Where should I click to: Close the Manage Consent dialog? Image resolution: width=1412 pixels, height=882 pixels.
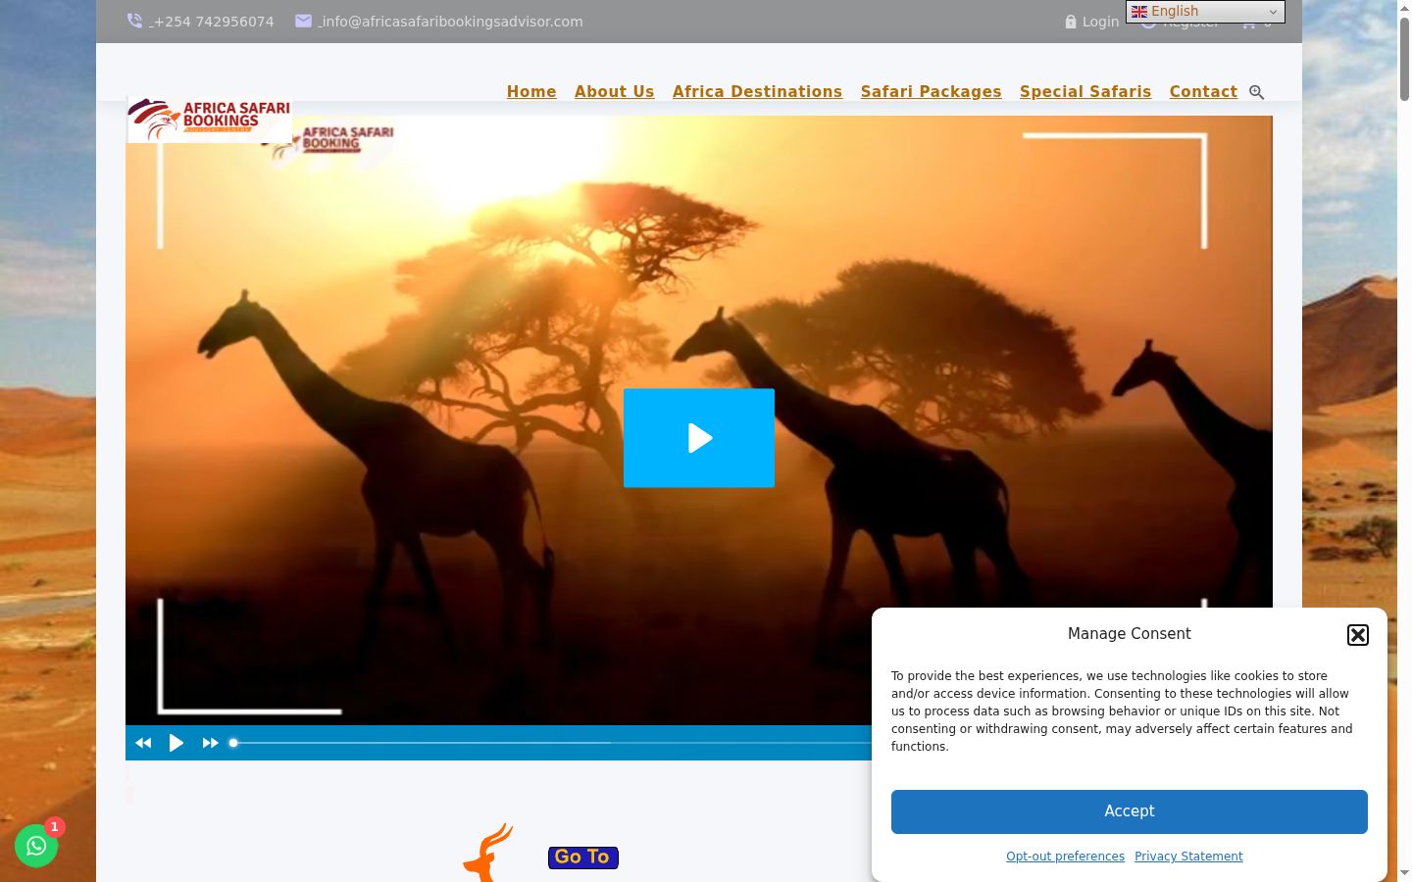tap(1358, 635)
